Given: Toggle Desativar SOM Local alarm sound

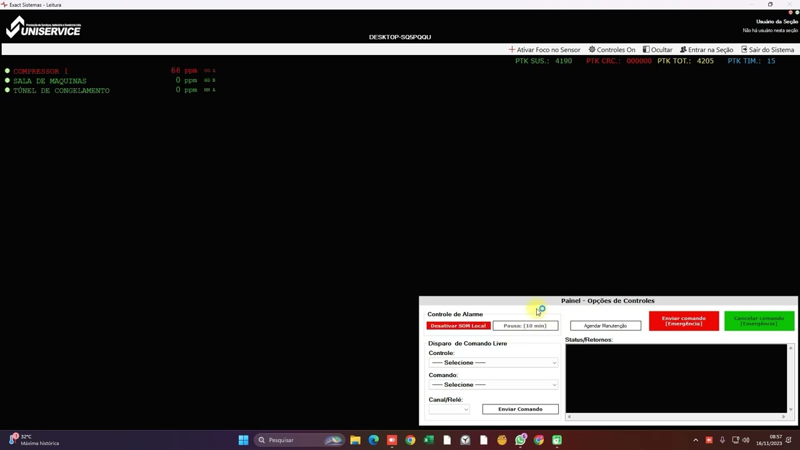Looking at the screenshot, I should click(458, 326).
